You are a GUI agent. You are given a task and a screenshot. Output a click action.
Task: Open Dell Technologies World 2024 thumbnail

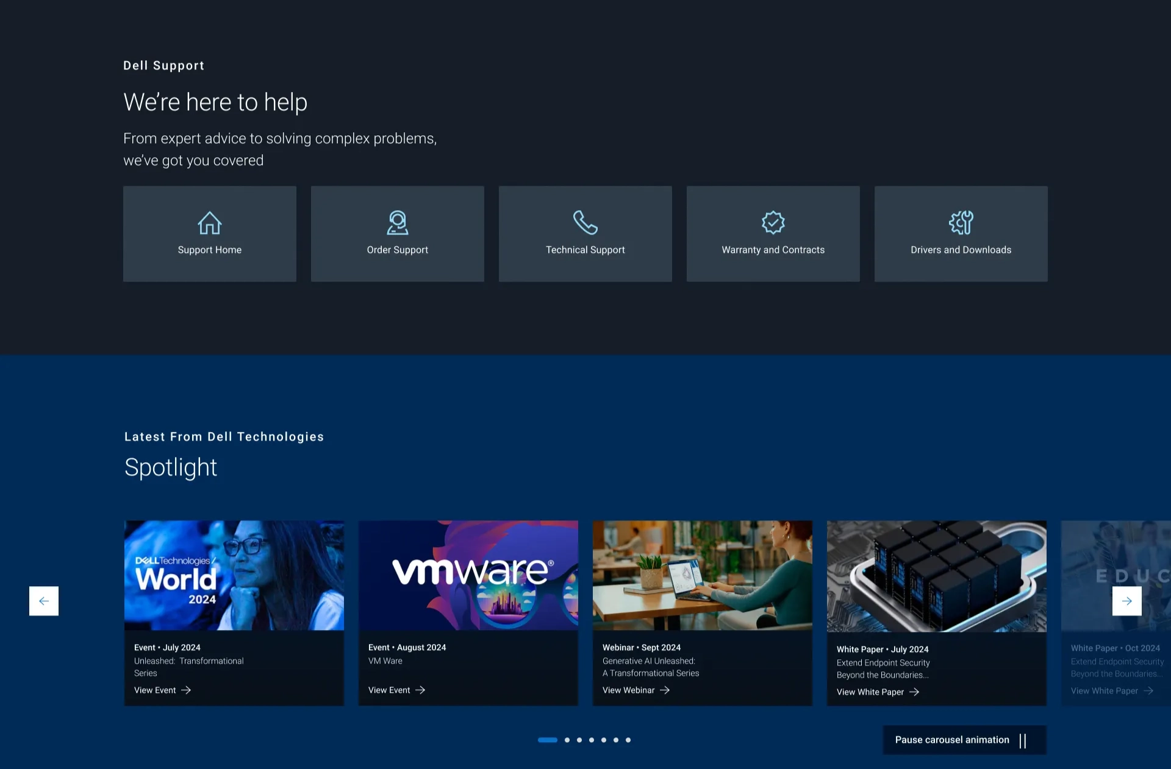click(x=234, y=575)
